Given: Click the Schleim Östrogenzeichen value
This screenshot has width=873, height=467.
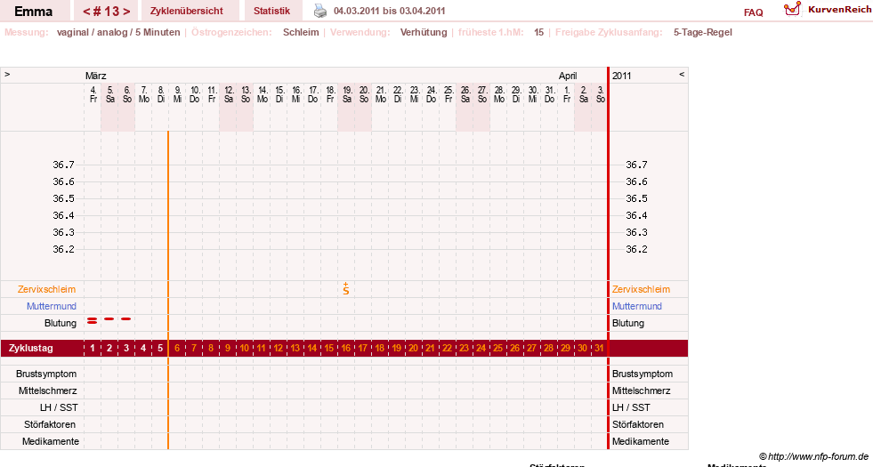Looking at the screenshot, I should point(301,32).
